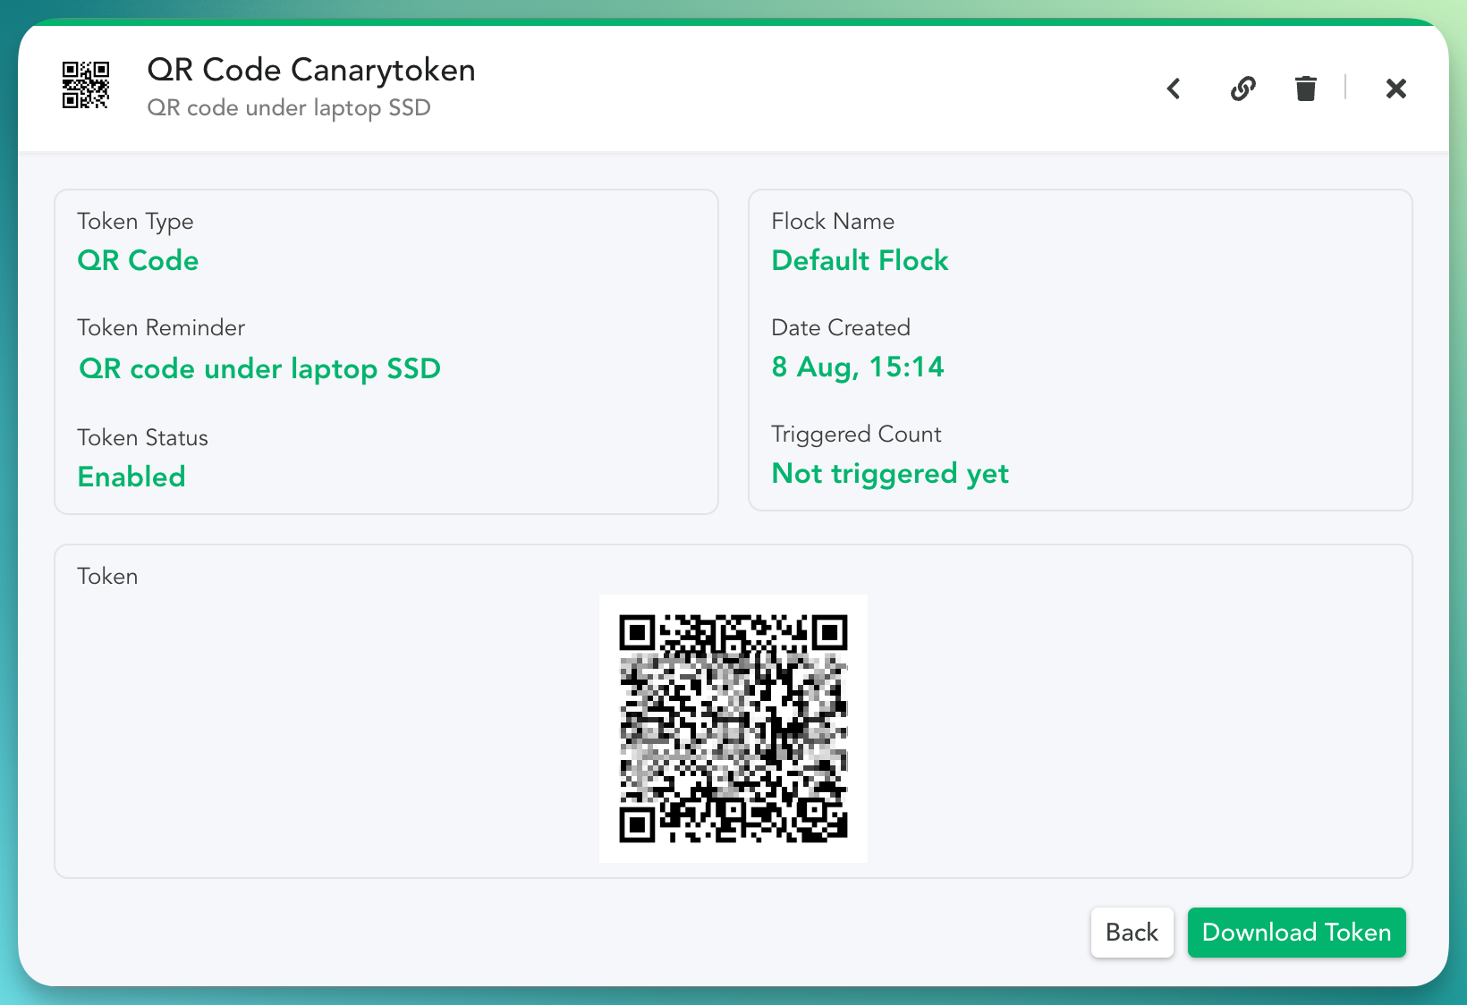This screenshot has width=1467, height=1005.
Task: Click the Flock Name value 'Default Flock'
Action: (x=860, y=260)
